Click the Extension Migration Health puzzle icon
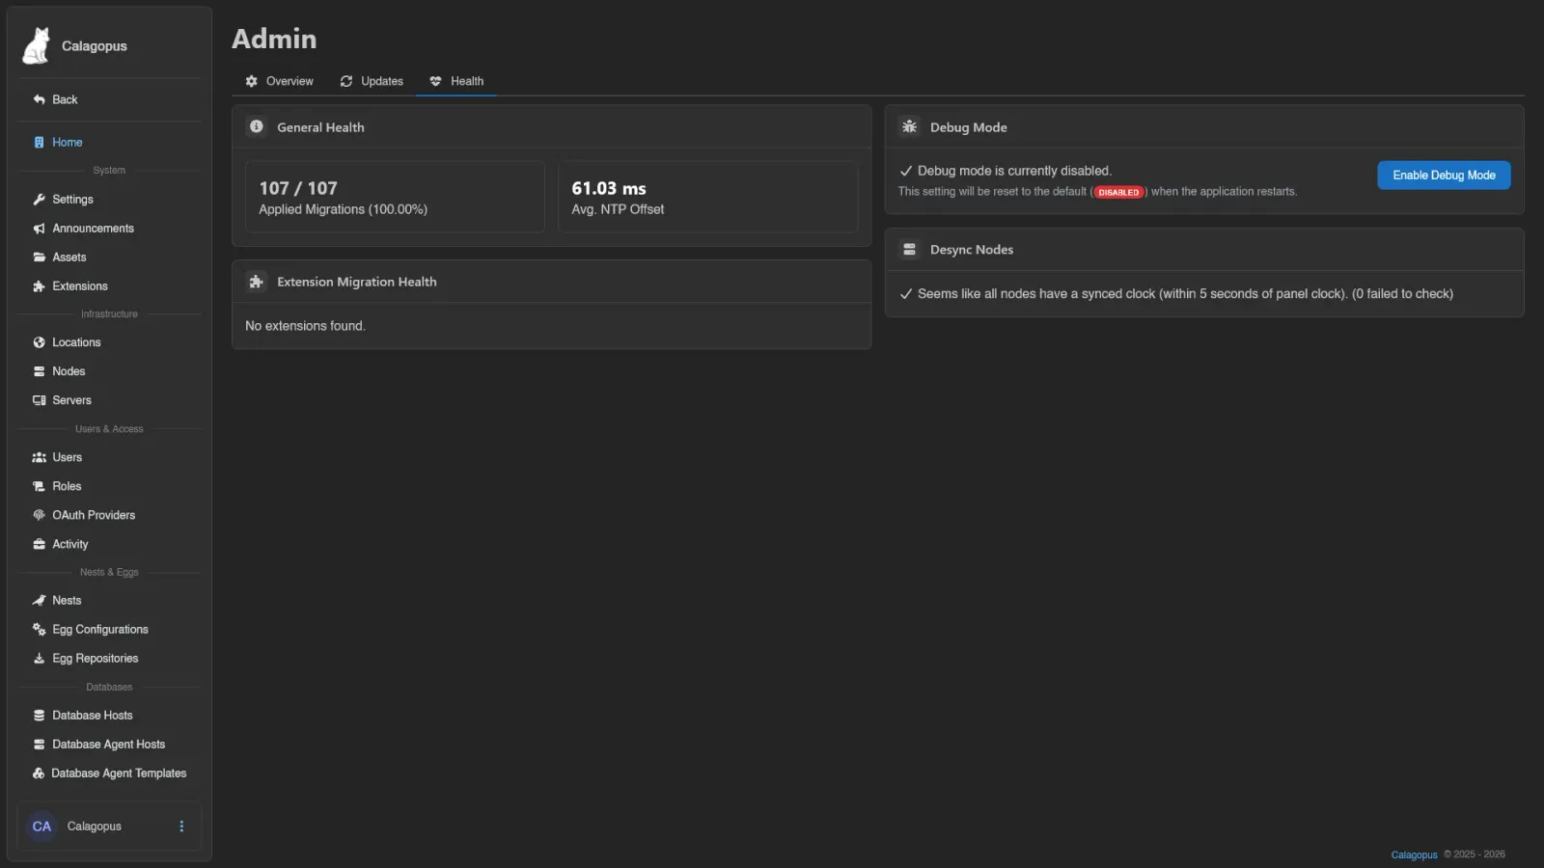 point(257,282)
